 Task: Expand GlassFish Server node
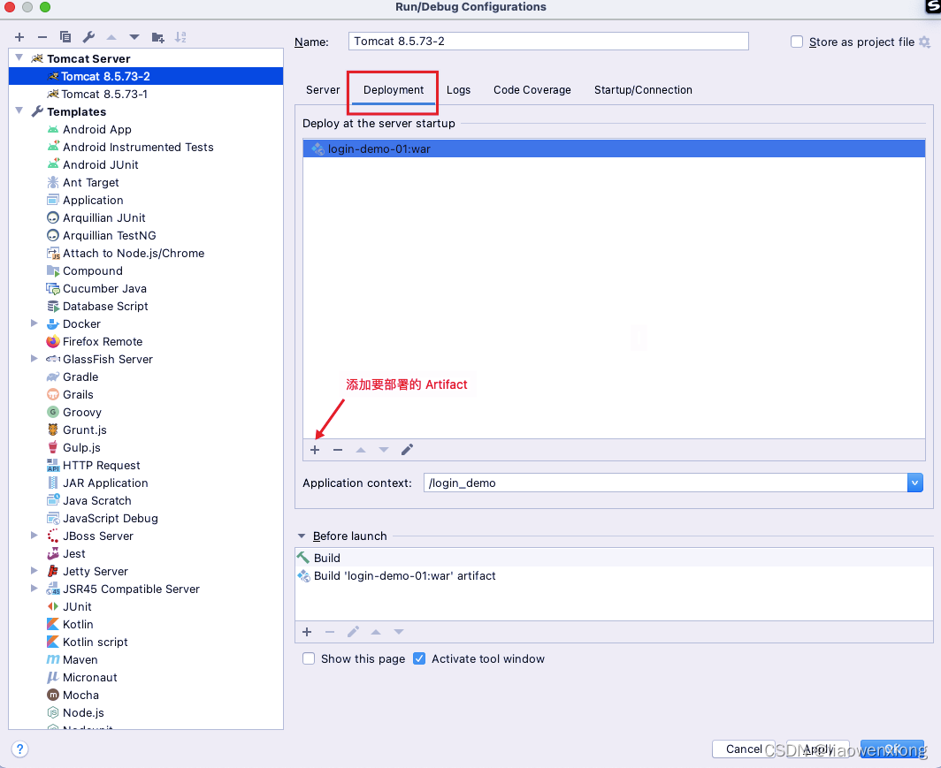(x=34, y=359)
